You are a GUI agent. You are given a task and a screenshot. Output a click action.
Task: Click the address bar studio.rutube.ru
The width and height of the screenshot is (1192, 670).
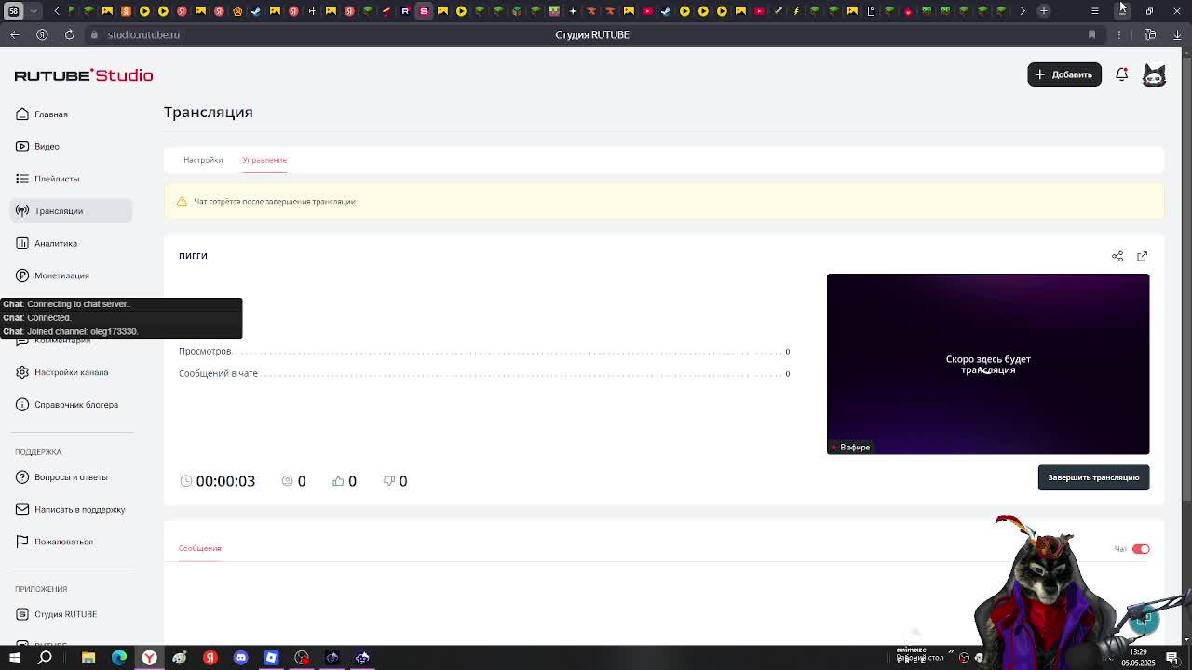click(143, 34)
